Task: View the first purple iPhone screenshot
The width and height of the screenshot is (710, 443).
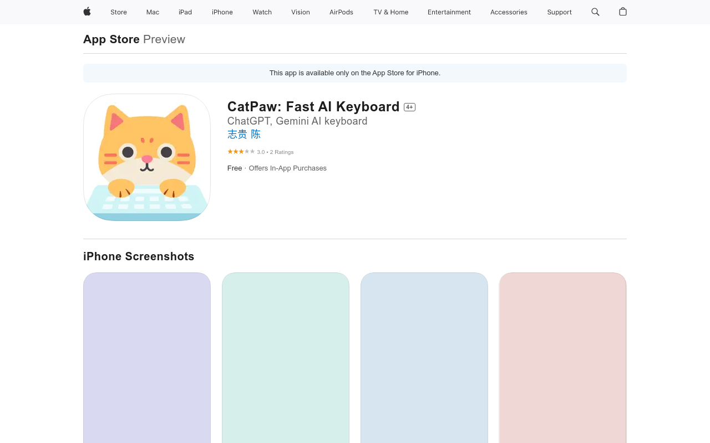Action: coord(147,357)
